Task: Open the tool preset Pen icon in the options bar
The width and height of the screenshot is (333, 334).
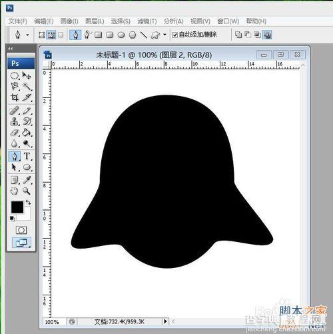Action: [18, 35]
